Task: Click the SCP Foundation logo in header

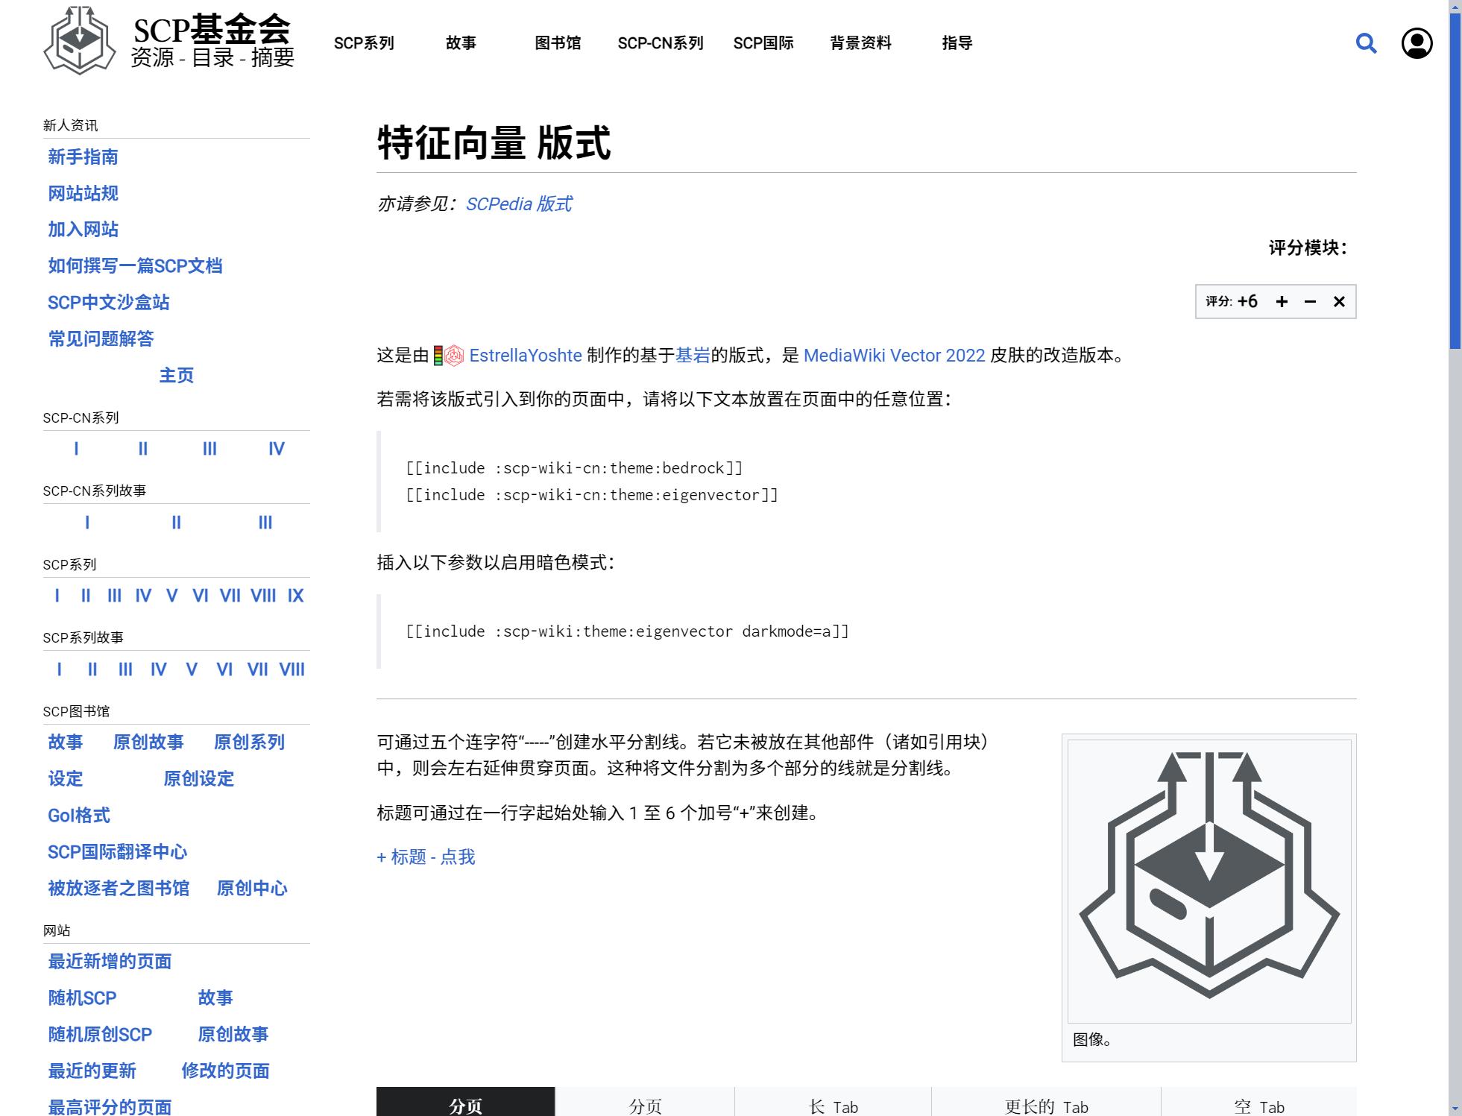Action: click(x=80, y=41)
